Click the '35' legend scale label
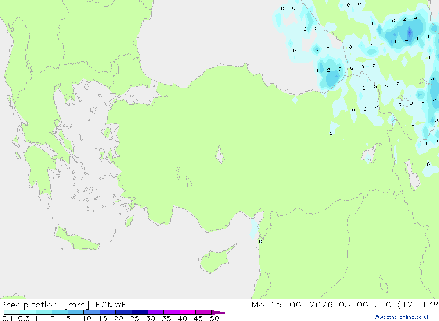The width and height of the screenshot is (439, 321). 166,318
